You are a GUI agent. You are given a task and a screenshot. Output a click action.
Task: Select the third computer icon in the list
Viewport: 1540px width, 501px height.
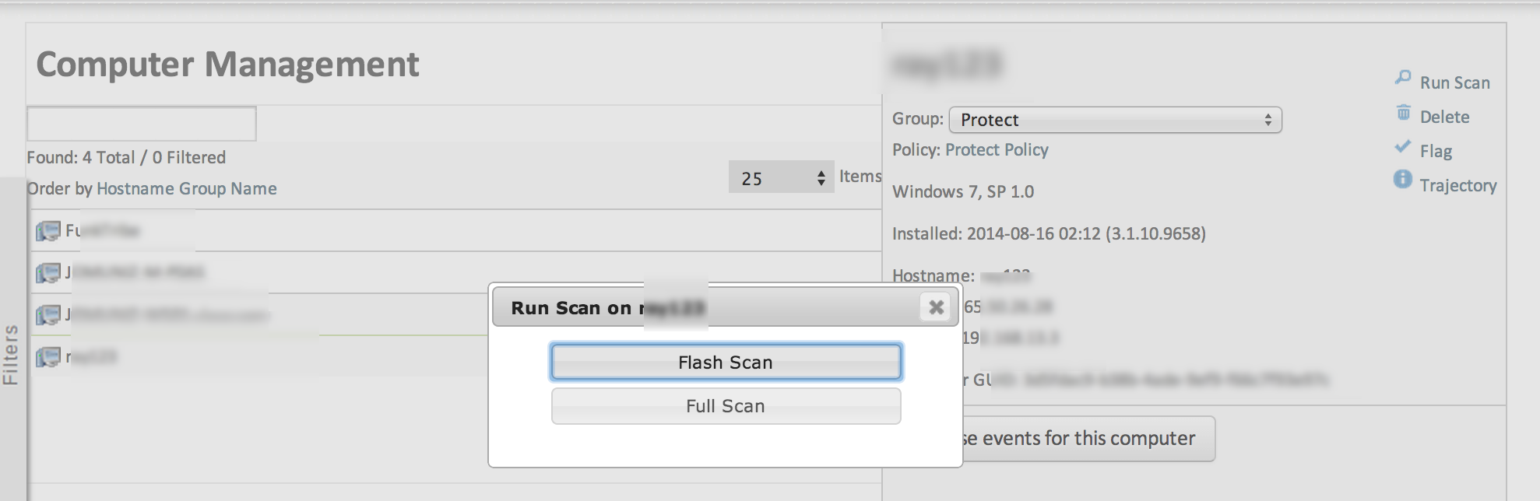tap(48, 315)
